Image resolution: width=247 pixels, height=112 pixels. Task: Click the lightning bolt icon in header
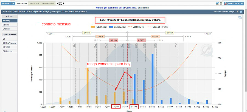pyautogui.click(x=238, y=12)
